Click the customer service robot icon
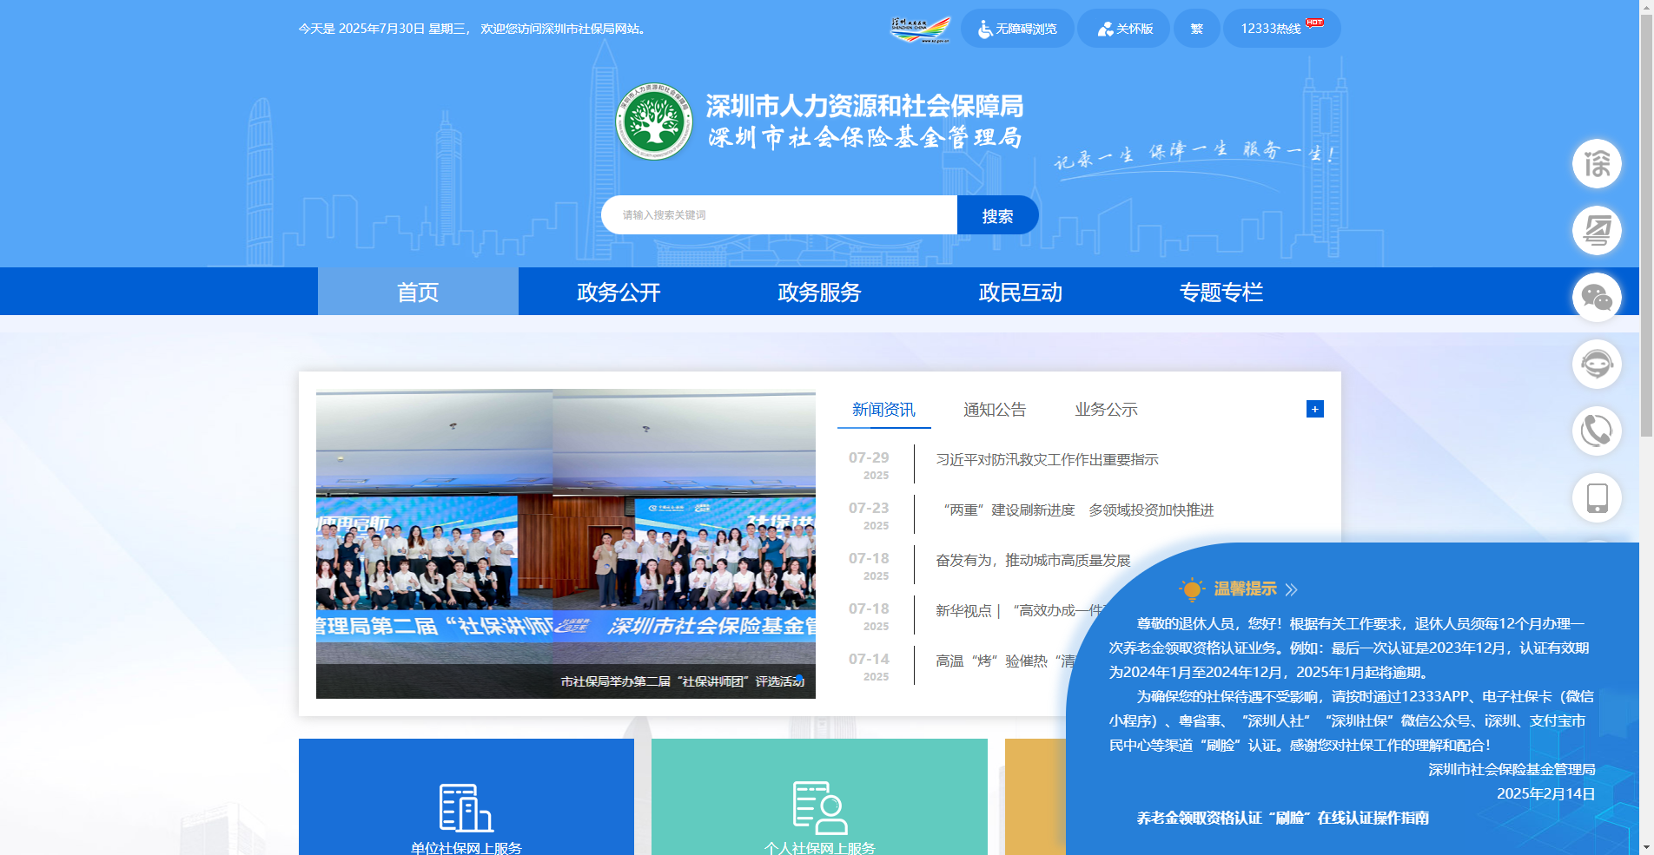Screen dimensions: 1654x855 pos(1597,365)
